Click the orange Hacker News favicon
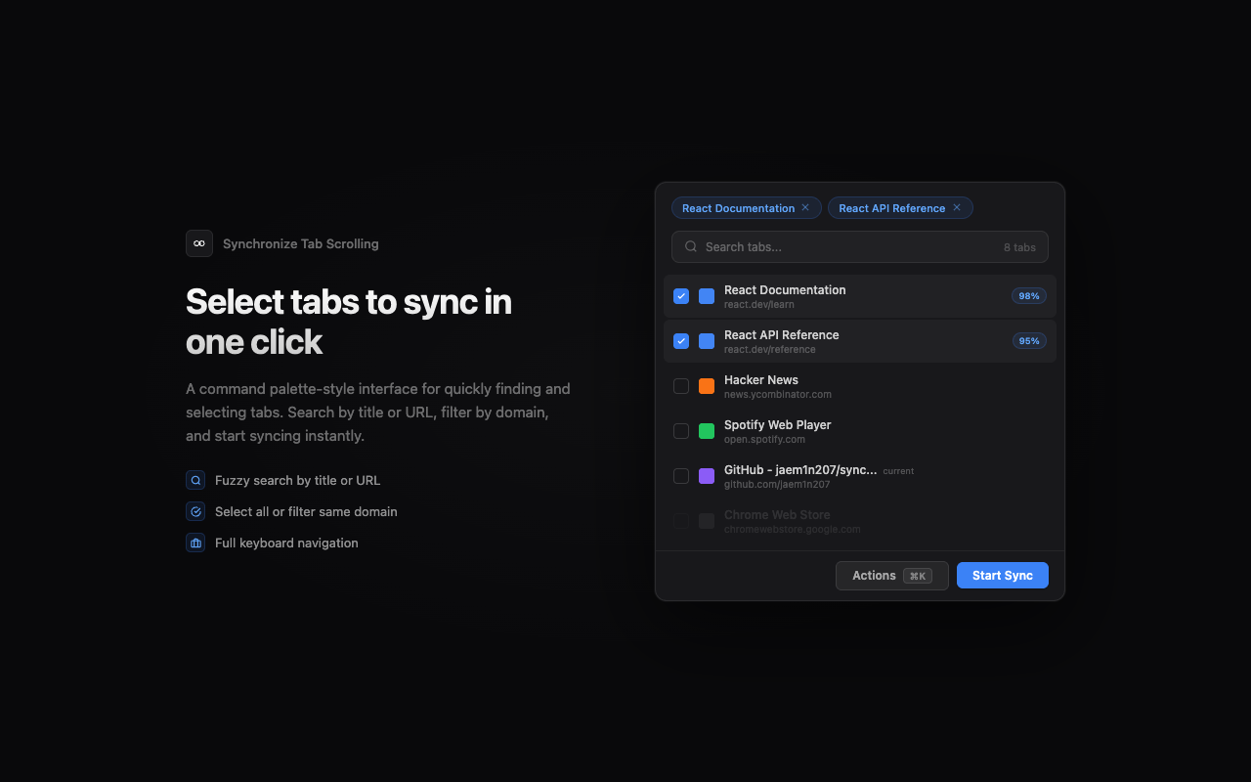This screenshot has height=782, width=1251. pos(707,386)
